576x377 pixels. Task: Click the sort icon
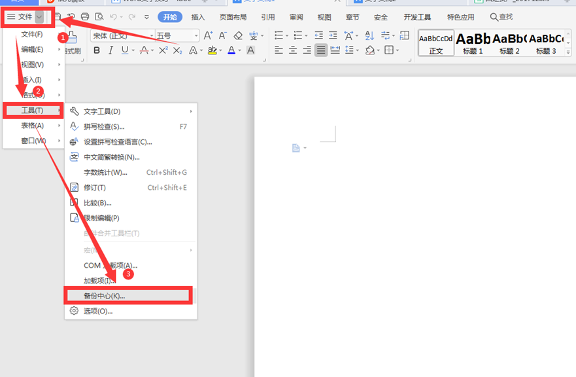[369, 35]
